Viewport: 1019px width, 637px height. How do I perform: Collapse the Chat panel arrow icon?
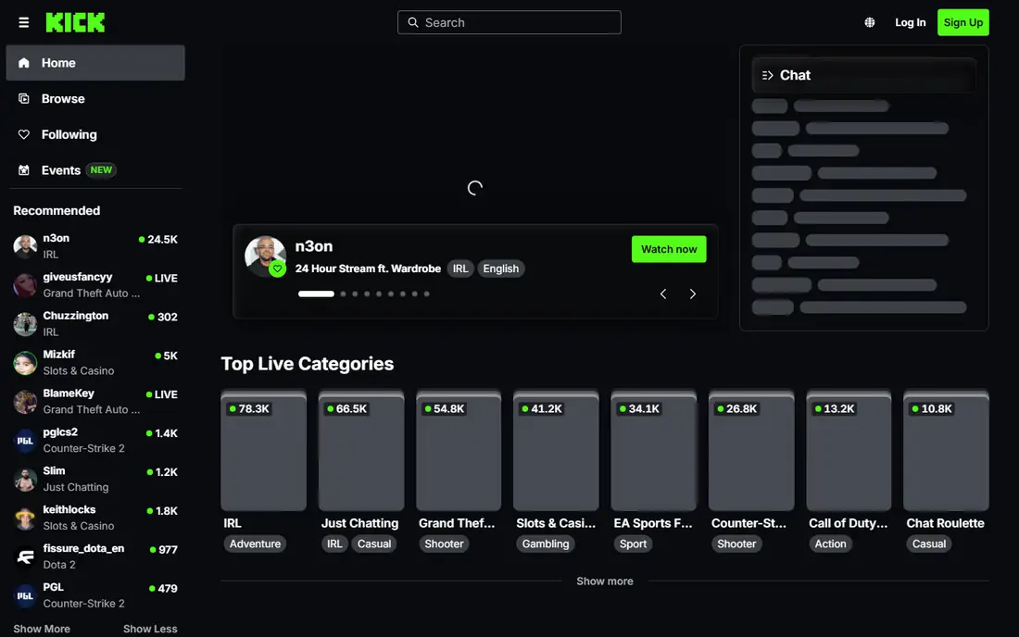[x=768, y=75]
